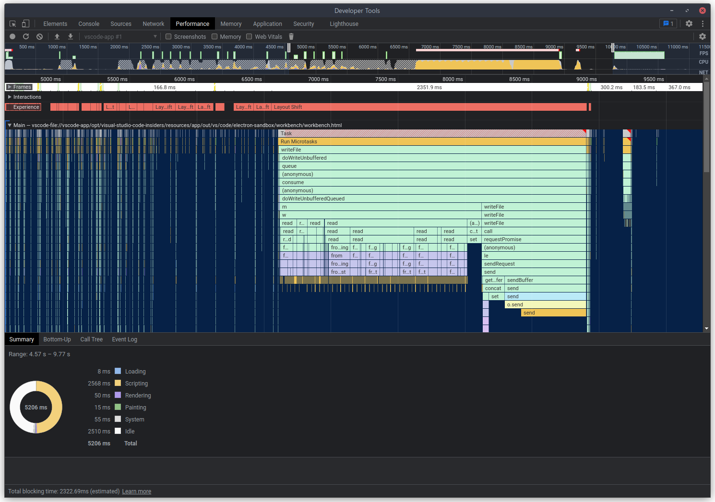Switch to the Network tab
This screenshot has width=715, height=502.
(154, 23)
